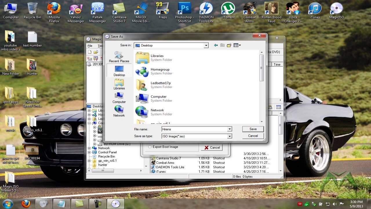Click the Time column header in MagicISO

pos(277,64)
